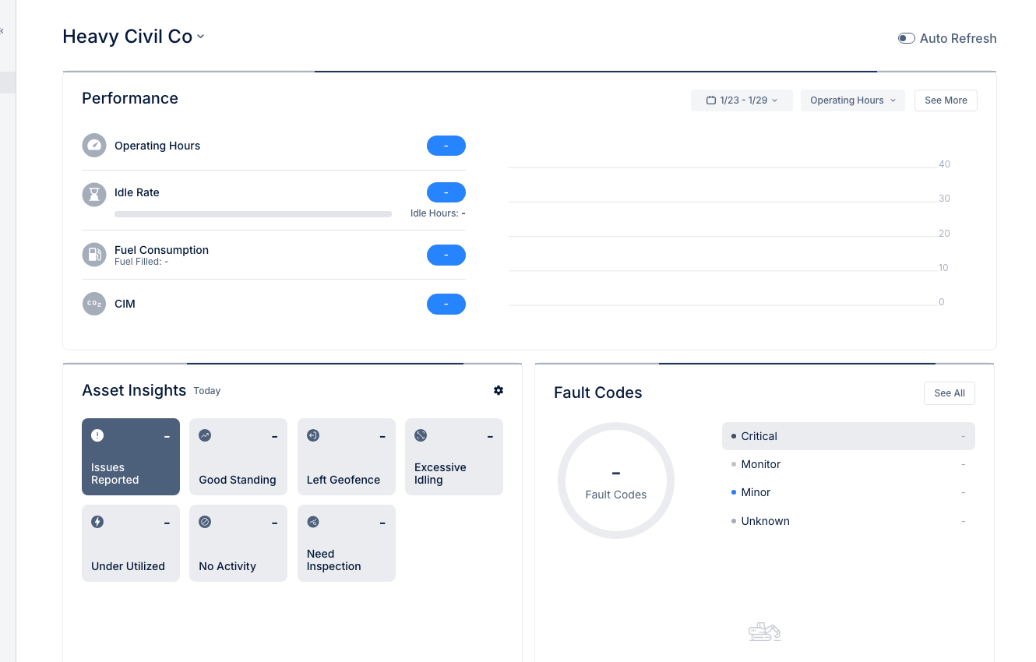The height and width of the screenshot is (662, 1036).
Task: Select the Good Standing trend icon
Action: point(205,435)
